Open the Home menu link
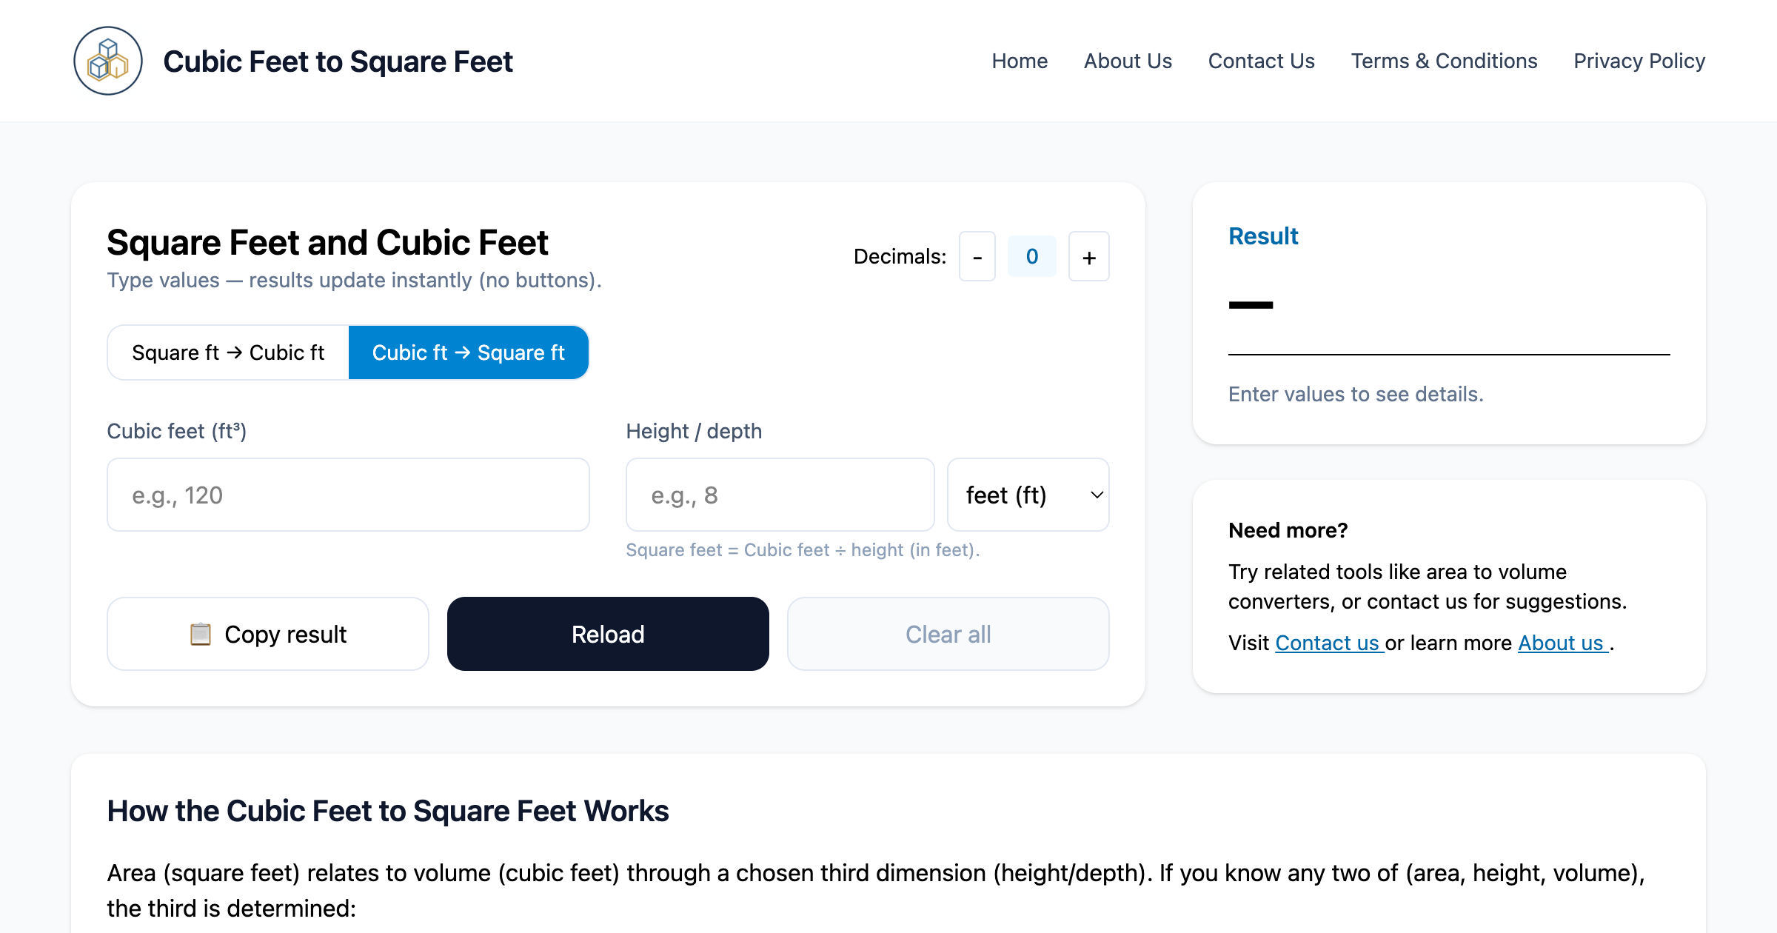1777x933 pixels. point(1020,61)
